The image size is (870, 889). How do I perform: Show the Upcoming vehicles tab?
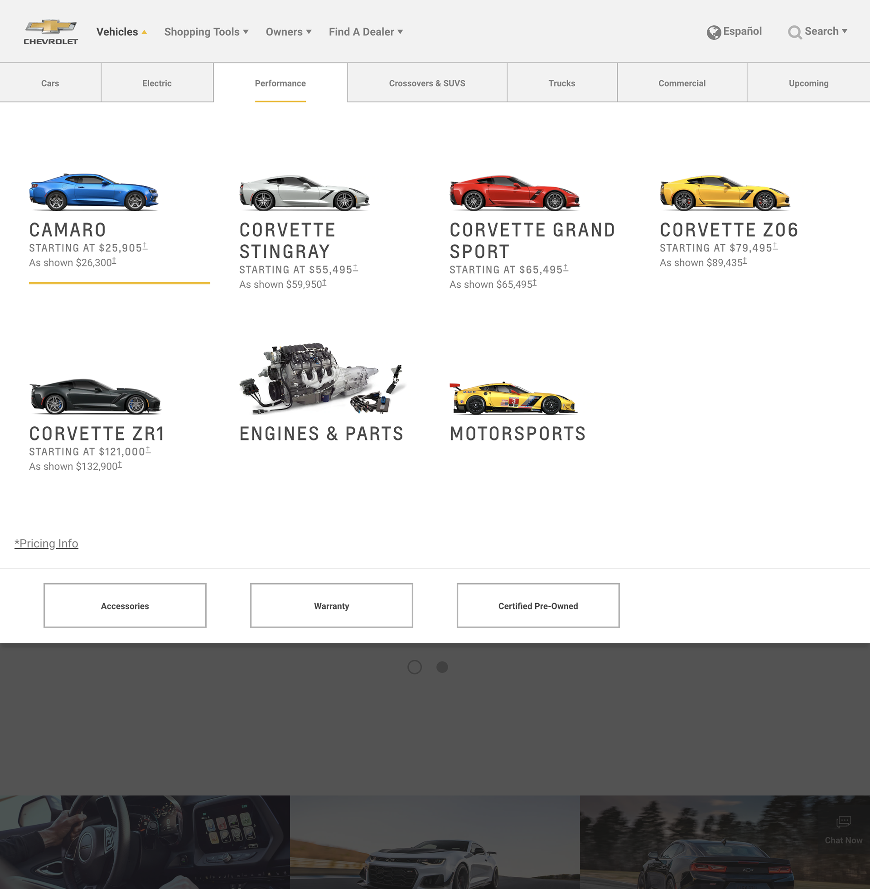(808, 82)
